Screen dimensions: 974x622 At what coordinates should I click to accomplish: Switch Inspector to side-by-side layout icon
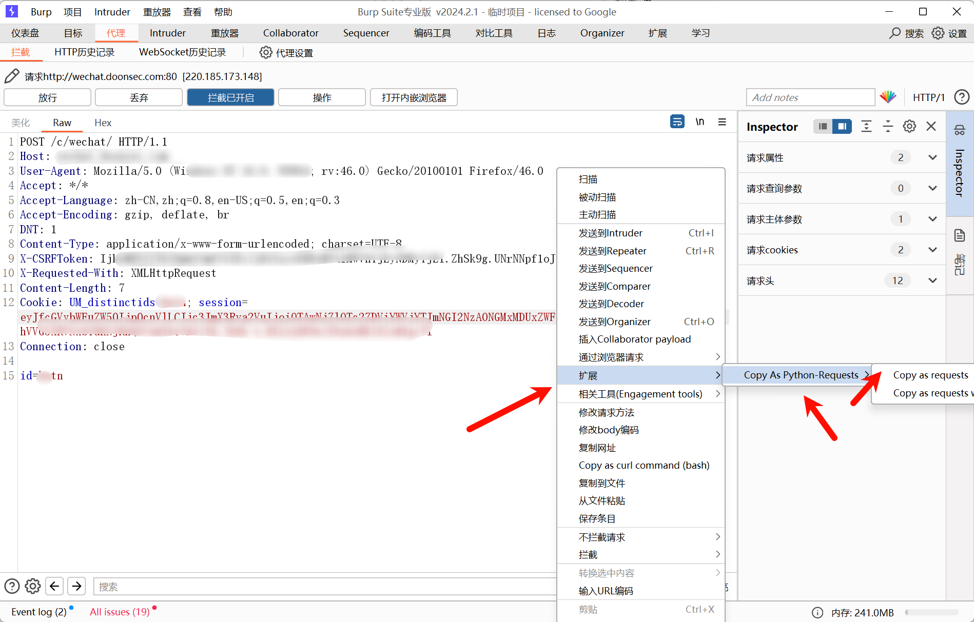click(x=842, y=126)
